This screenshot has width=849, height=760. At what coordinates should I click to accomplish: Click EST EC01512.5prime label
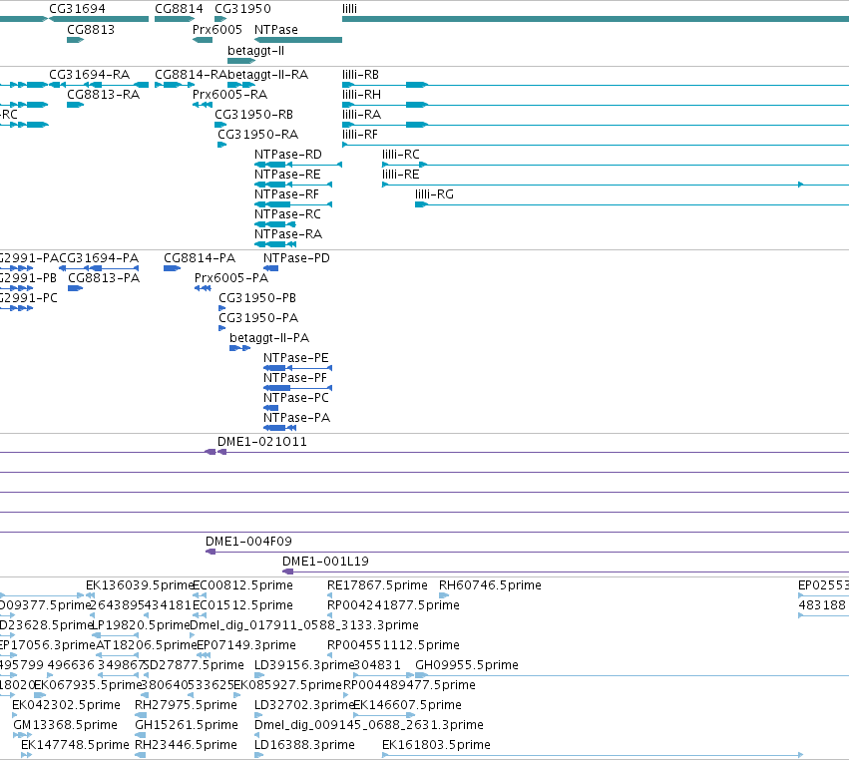pyautogui.click(x=242, y=604)
